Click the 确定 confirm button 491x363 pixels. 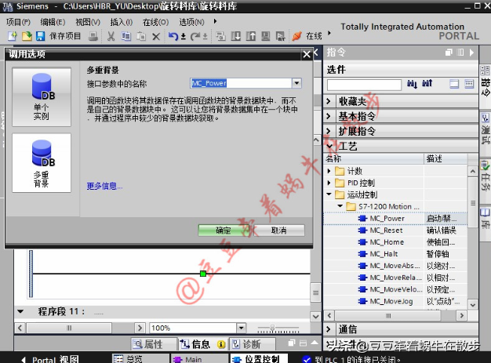pyautogui.click(x=224, y=231)
